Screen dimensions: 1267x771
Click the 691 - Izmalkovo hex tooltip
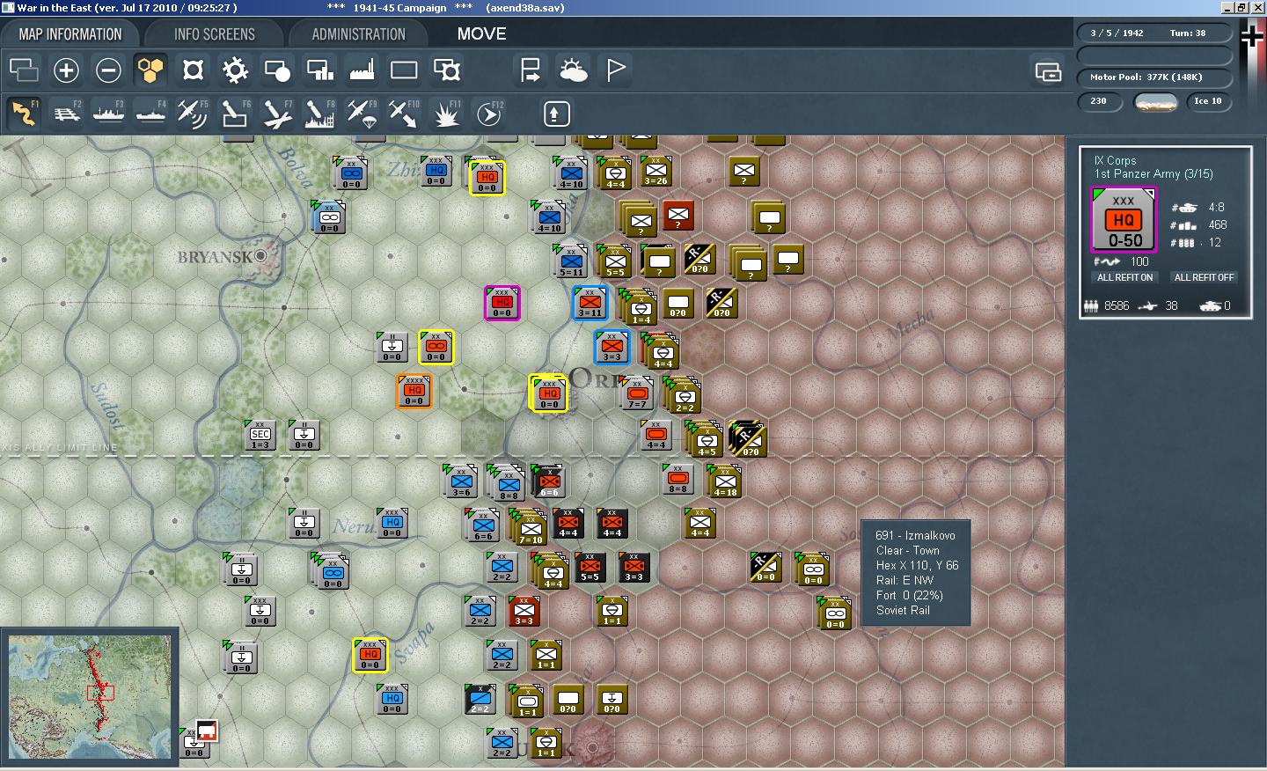(x=915, y=572)
